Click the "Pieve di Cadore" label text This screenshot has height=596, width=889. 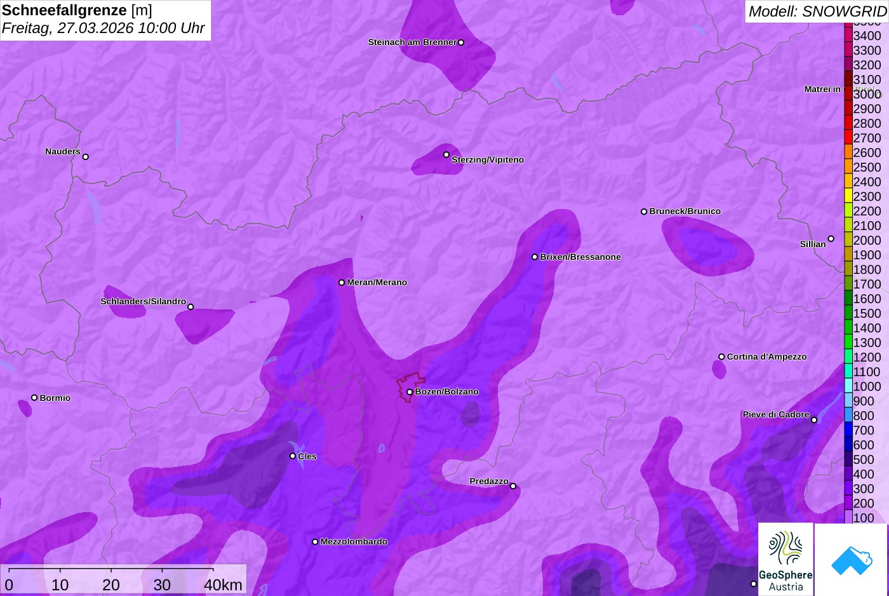776,415
